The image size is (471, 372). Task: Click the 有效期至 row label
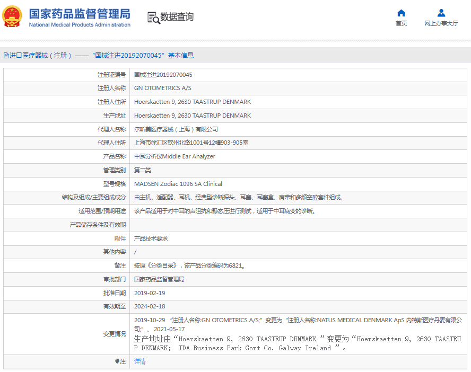pyautogui.click(x=115, y=307)
